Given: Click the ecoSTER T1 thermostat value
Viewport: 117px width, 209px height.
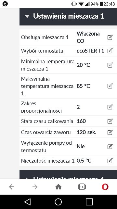Looking at the screenshot, I should point(90,51).
